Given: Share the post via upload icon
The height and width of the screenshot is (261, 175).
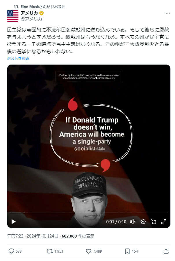Looking at the screenshot, I should [166, 251].
